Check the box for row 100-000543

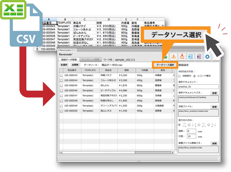pyautogui.click(x=61, y=75)
